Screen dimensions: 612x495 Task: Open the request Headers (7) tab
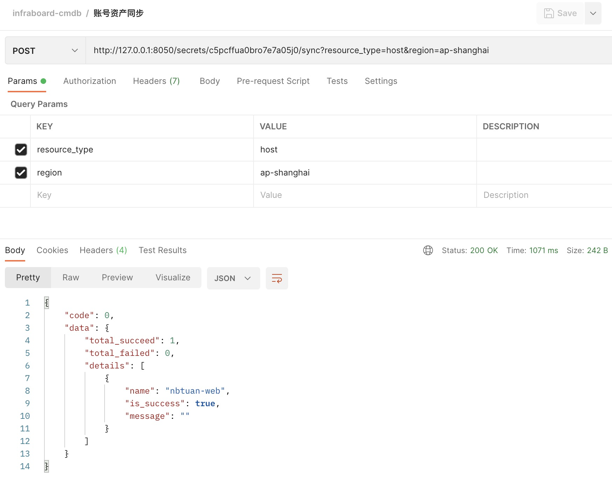click(x=156, y=81)
